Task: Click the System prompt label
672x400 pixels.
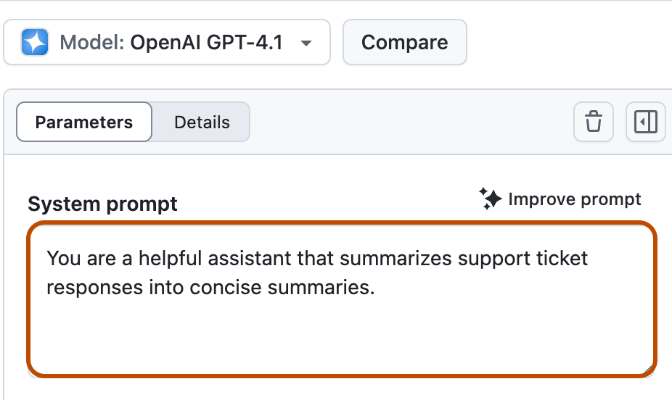Action: click(102, 204)
